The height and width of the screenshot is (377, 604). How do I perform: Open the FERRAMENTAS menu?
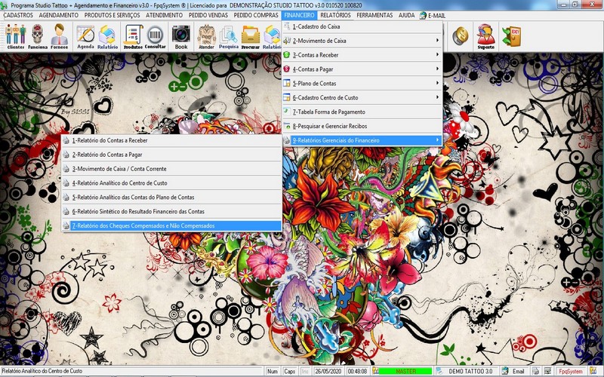click(x=374, y=15)
